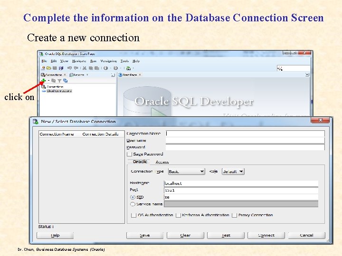Image resolution: width=342 pixels, height=256 pixels.
Task: Enable the Kerberos Authentication checkbox
Action: click(x=178, y=215)
